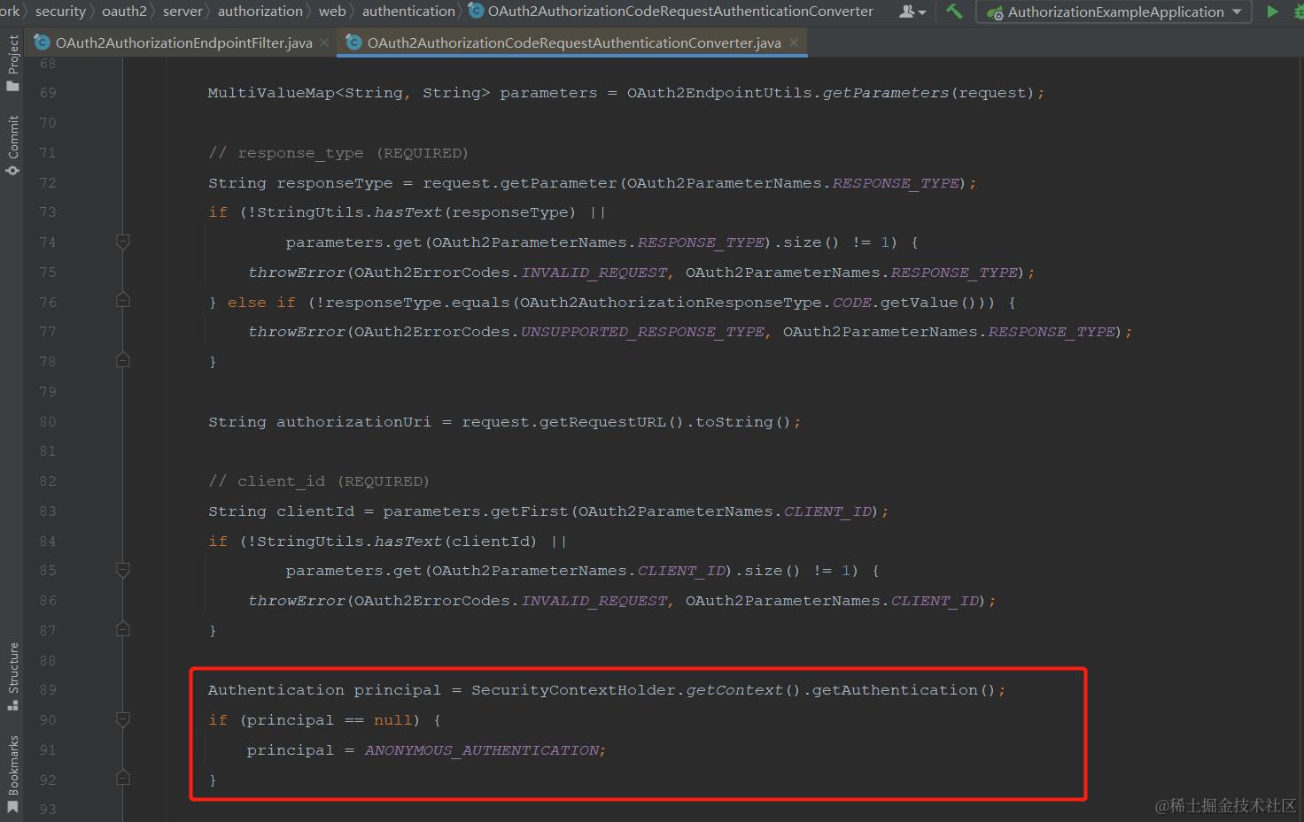Click the oauth2 breadcrumb item

coord(124,11)
